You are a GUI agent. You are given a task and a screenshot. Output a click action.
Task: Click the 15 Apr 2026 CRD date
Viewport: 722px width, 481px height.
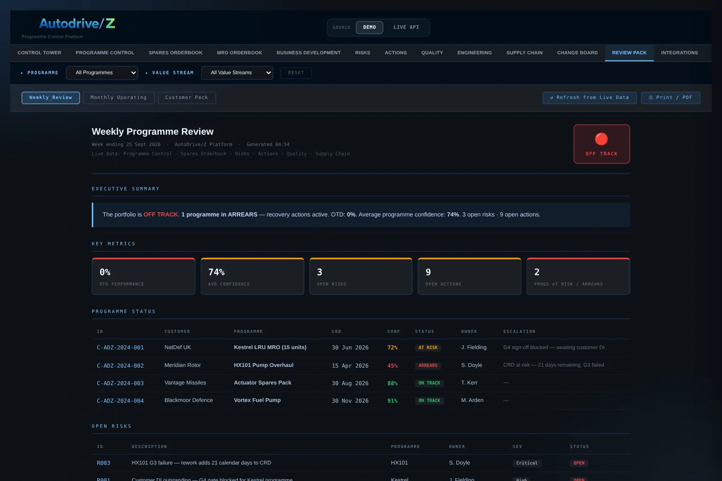click(350, 365)
